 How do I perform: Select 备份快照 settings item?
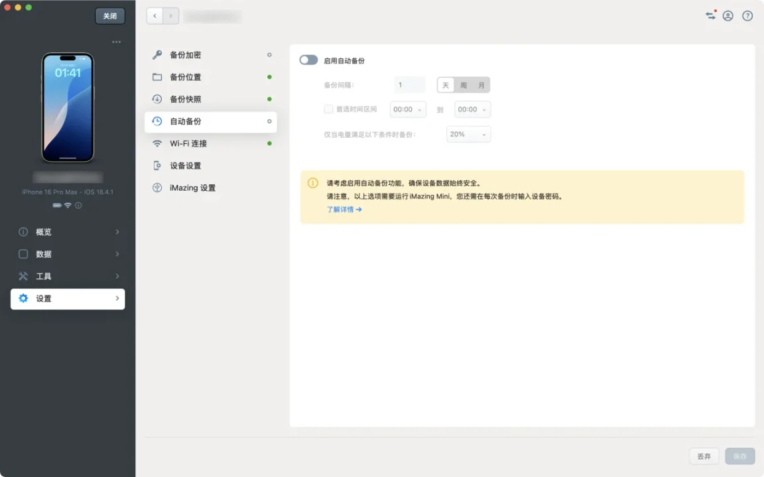click(211, 99)
